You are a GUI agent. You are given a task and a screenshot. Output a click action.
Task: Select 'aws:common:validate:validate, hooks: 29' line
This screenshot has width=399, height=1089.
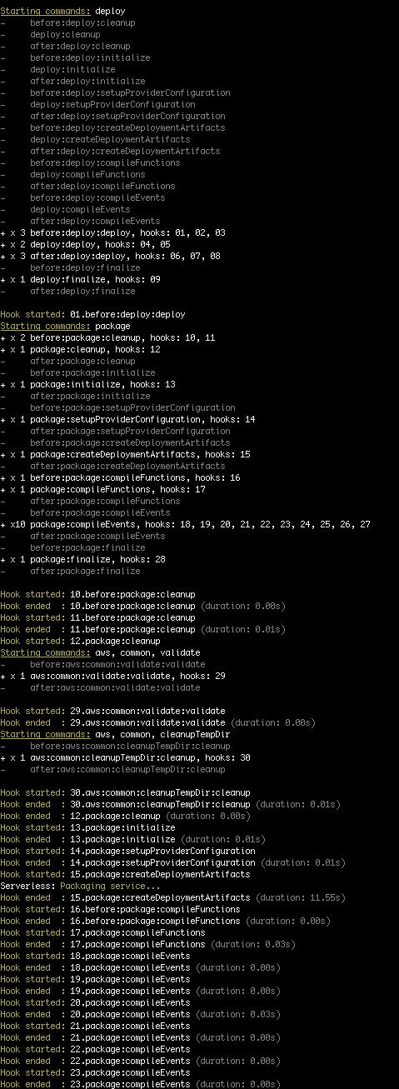112,676
